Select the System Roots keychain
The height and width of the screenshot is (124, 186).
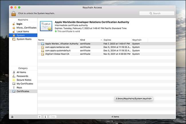[x=24, y=39]
